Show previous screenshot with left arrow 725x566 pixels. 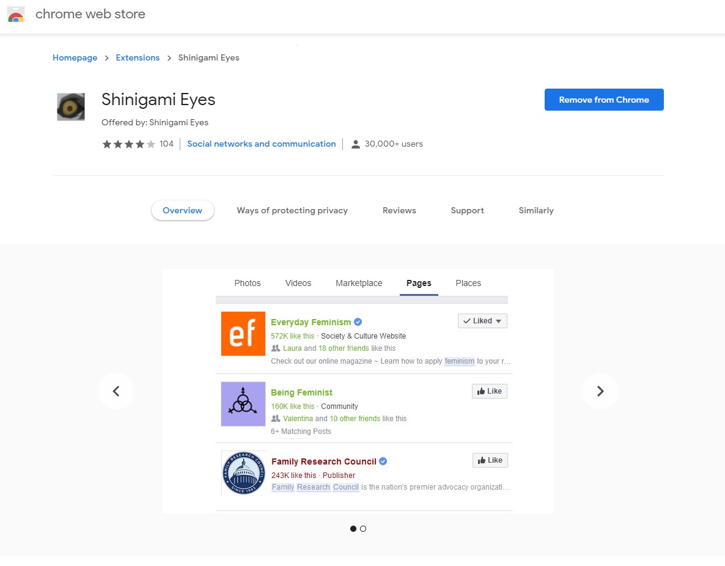click(116, 391)
